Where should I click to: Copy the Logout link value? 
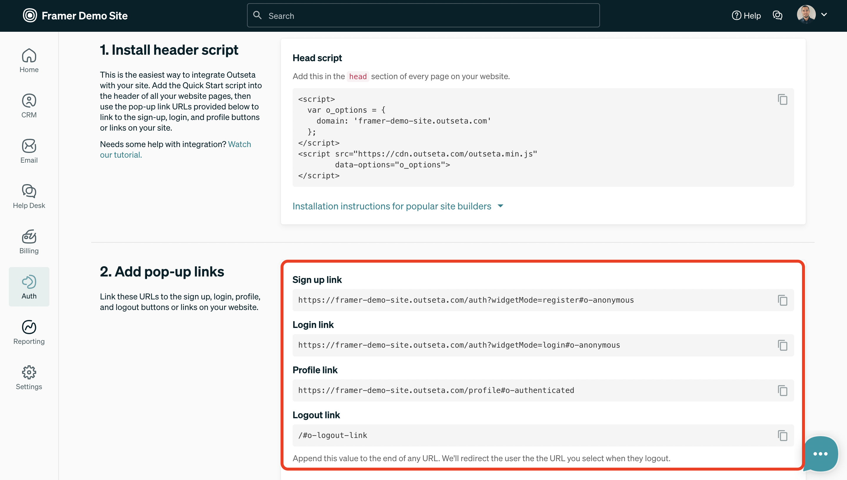pos(782,436)
